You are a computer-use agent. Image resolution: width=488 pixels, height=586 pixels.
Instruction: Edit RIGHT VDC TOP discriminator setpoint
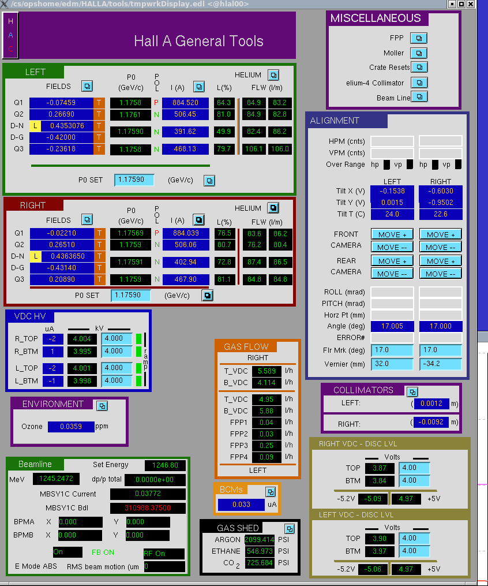click(x=414, y=468)
